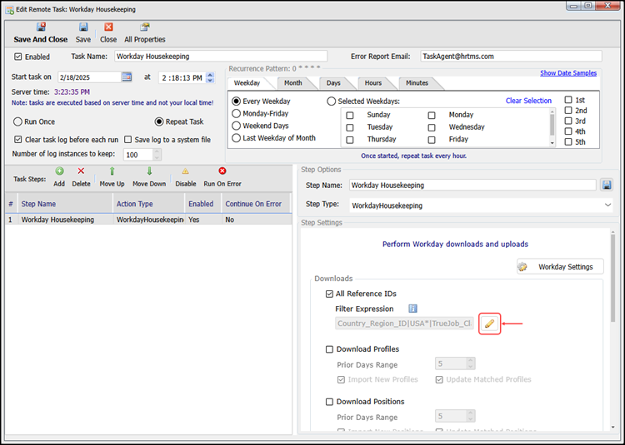625x445 pixels.
Task: Enable Download Positions checkbox
Action: (329, 402)
